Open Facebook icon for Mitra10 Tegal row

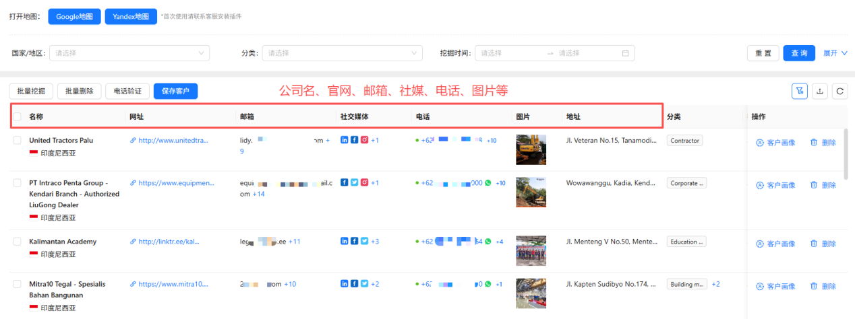[x=354, y=284]
